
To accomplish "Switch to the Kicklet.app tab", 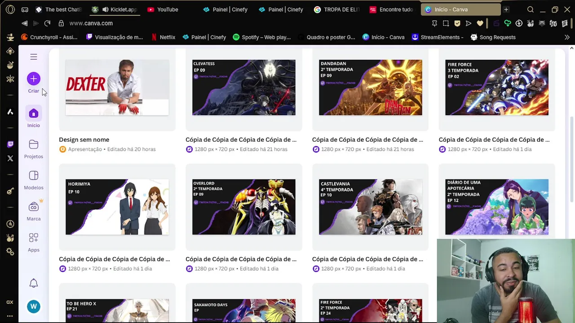I will click(115, 9).
